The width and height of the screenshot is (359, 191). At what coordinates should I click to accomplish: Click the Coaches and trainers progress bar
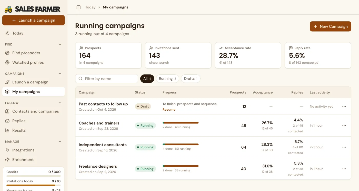[x=181, y=123]
